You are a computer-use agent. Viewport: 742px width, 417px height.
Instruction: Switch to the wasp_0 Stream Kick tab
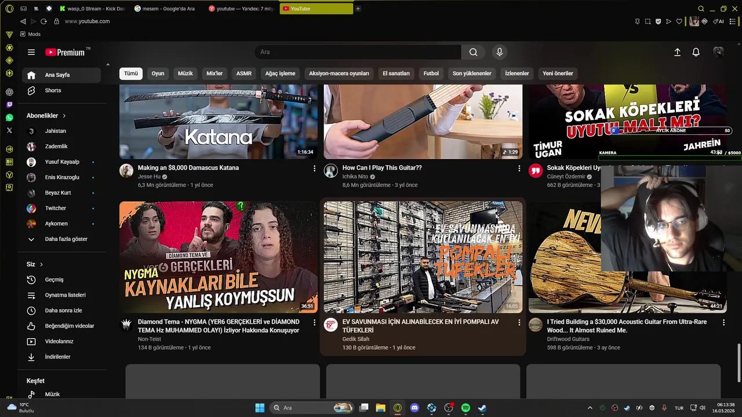(92, 9)
